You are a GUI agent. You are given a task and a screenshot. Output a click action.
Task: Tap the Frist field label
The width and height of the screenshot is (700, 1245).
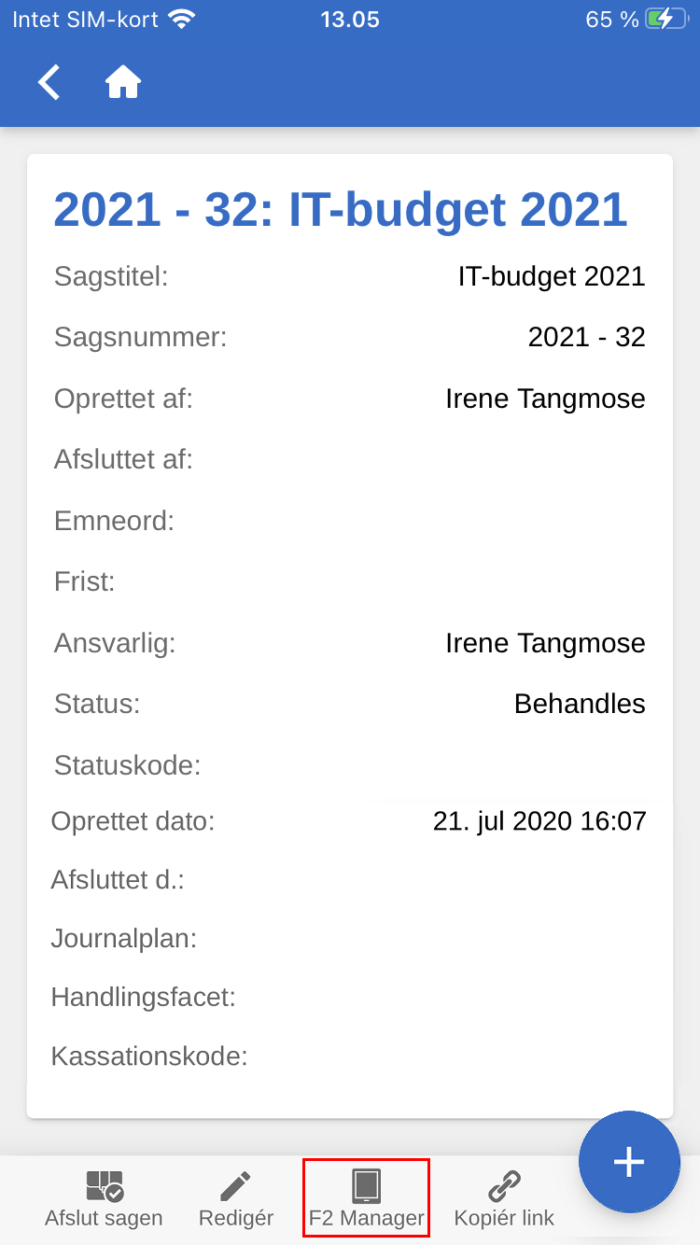pyautogui.click(x=85, y=581)
